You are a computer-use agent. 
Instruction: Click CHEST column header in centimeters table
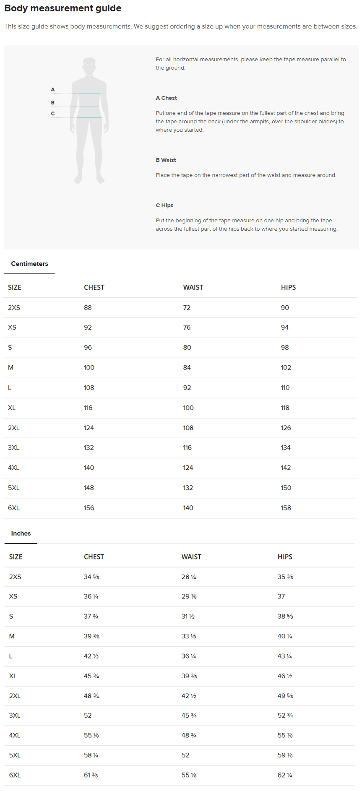point(94,287)
